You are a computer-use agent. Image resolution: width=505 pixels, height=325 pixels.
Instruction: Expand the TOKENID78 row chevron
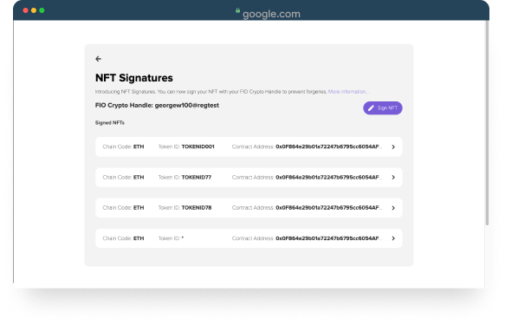click(x=393, y=208)
